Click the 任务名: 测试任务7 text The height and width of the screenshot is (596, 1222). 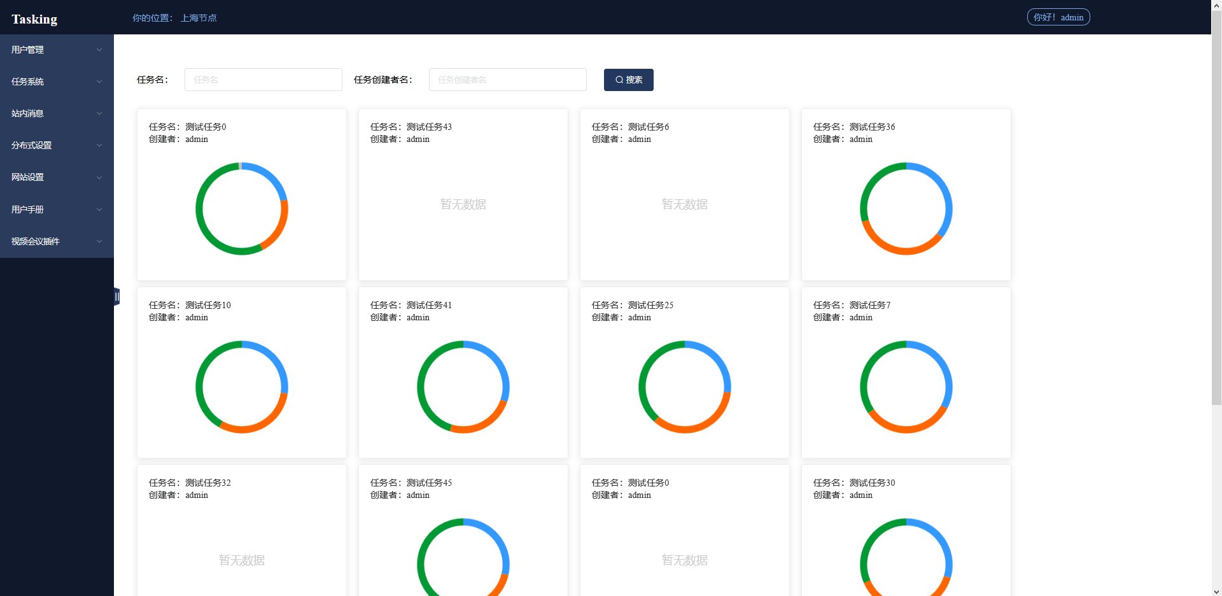pyautogui.click(x=852, y=305)
